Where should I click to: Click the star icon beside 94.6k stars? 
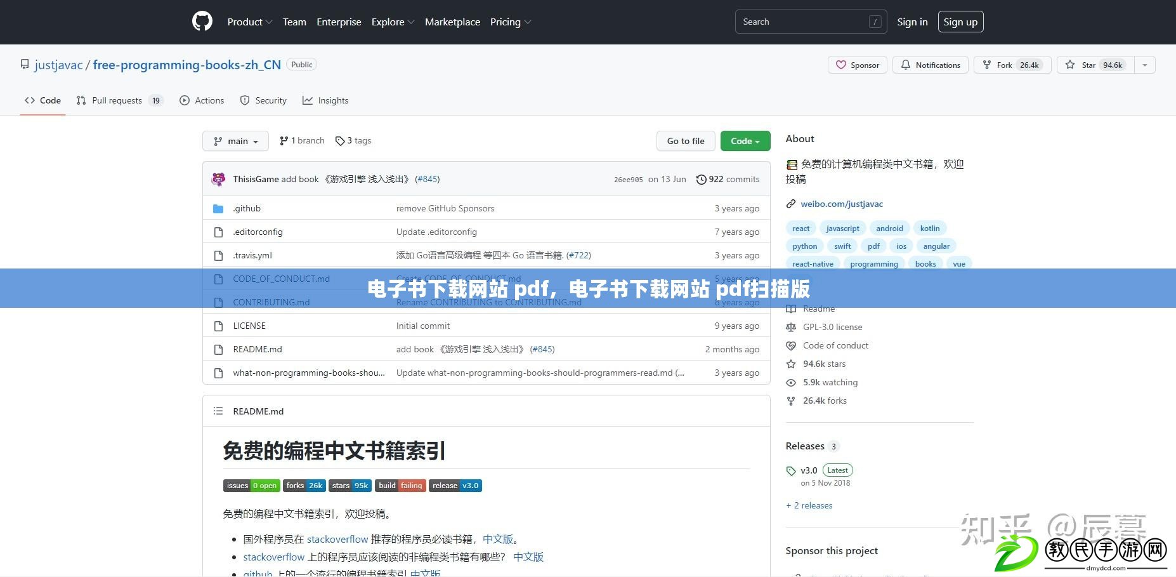(x=791, y=364)
